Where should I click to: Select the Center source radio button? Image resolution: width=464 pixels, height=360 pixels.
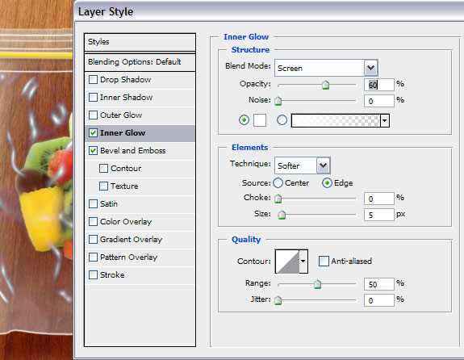(x=278, y=183)
